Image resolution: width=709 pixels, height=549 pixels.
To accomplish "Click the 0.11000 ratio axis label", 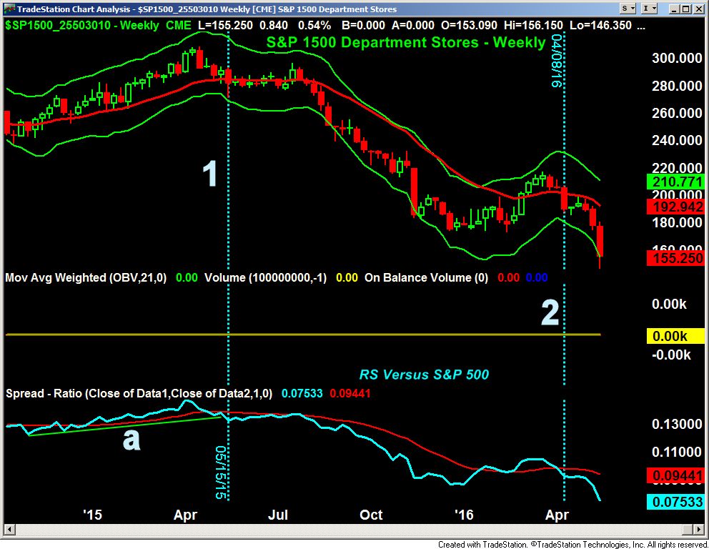I will (x=677, y=451).
